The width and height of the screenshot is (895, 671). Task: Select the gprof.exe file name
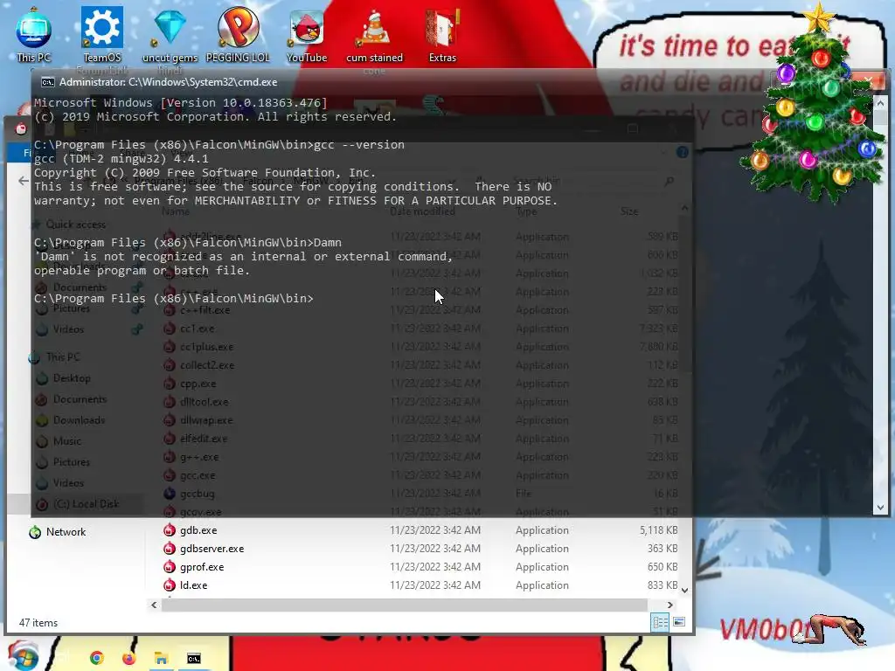tap(202, 566)
